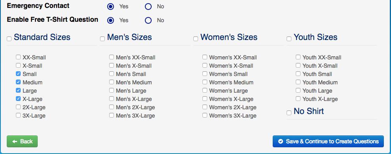Check the Men's 3X-Large checkbox
The width and height of the screenshot is (391, 154).
click(112, 116)
